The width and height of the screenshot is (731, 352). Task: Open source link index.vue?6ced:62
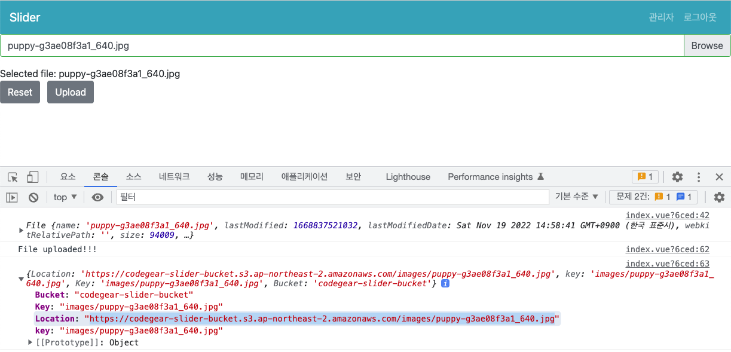[x=668, y=249]
